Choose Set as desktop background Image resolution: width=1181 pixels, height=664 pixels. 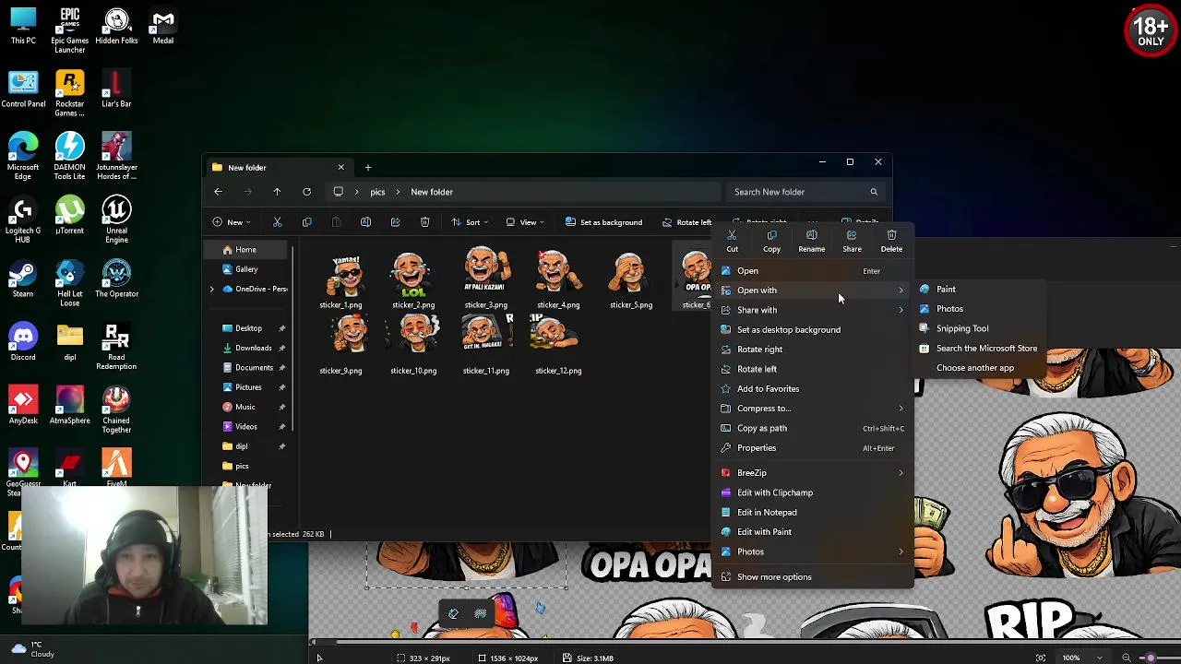tap(815, 329)
